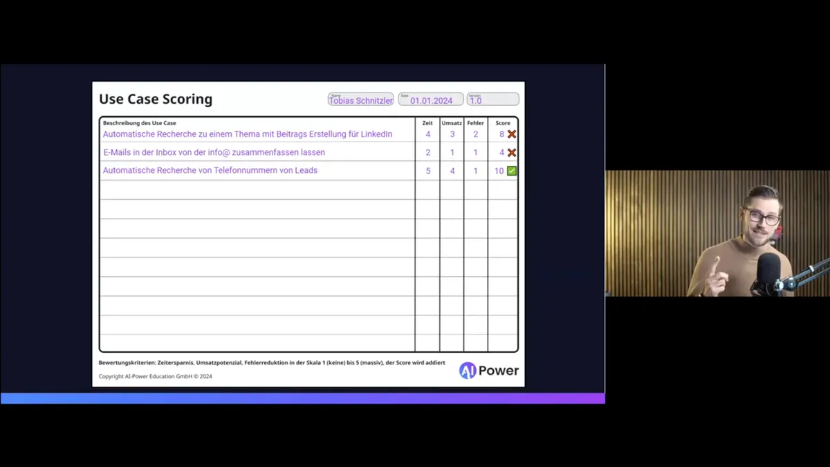Click the E-Mails in der Inbox description
The width and height of the screenshot is (830, 467).
click(x=214, y=152)
